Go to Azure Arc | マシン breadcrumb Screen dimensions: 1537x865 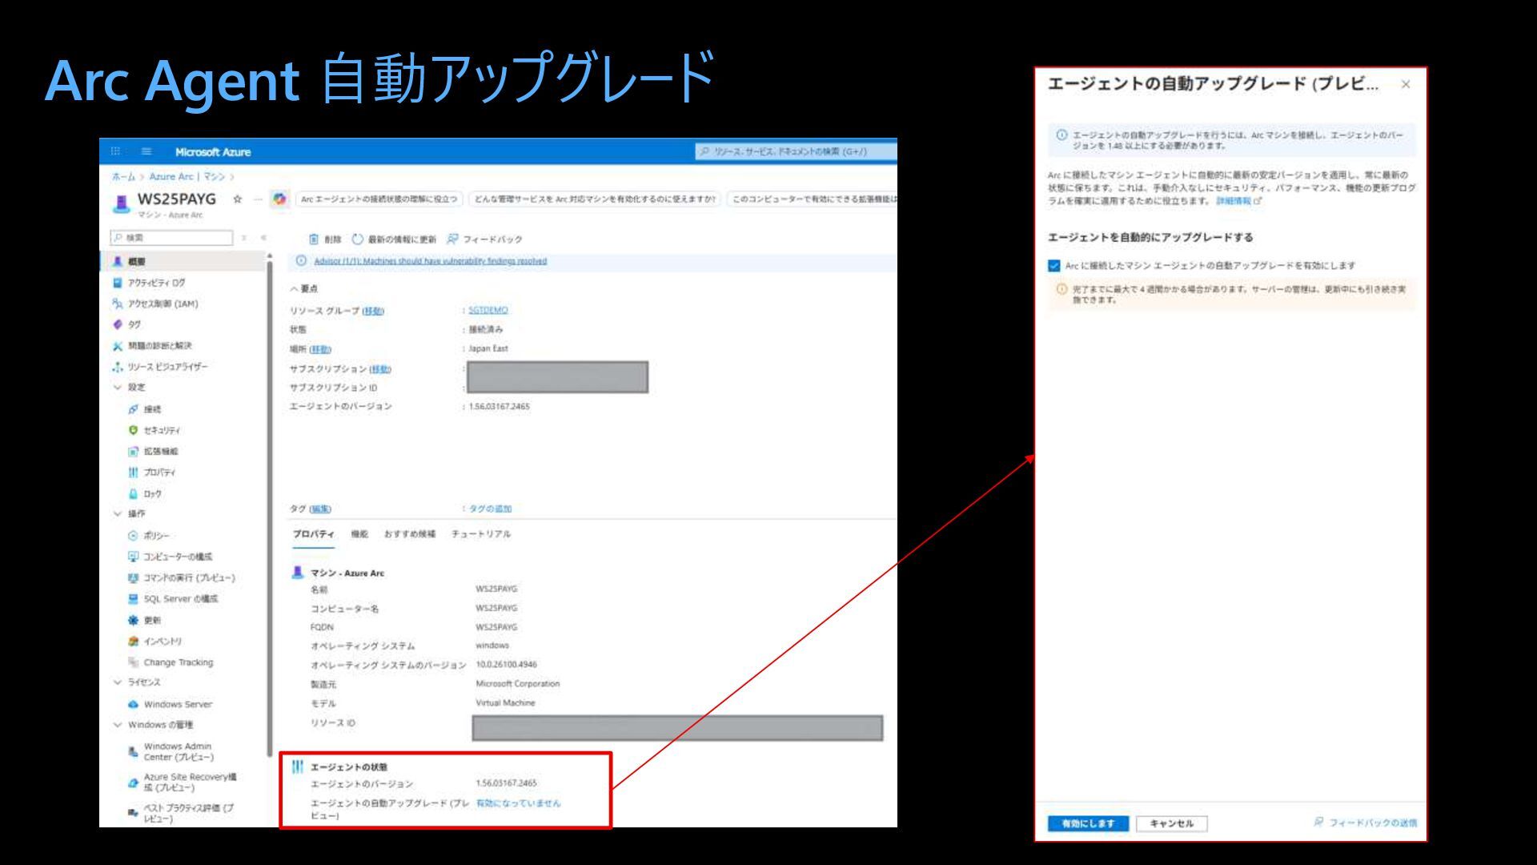coord(187,176)
